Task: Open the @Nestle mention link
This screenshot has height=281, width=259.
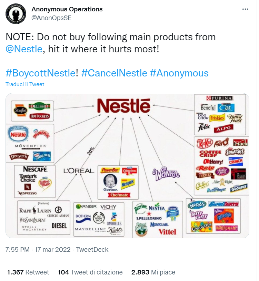Action: pyautogui.click(x=24, y=49)
